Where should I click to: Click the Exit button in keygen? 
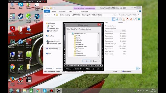pos(98,69)
